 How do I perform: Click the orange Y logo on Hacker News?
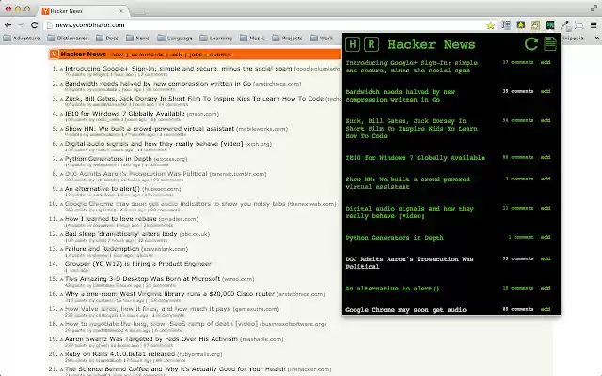coord(55,55)
